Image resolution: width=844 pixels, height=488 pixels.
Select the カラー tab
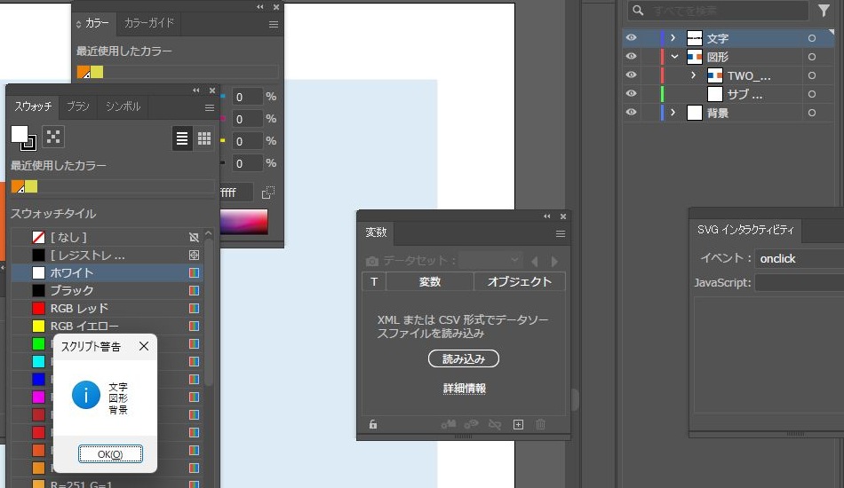97,23
